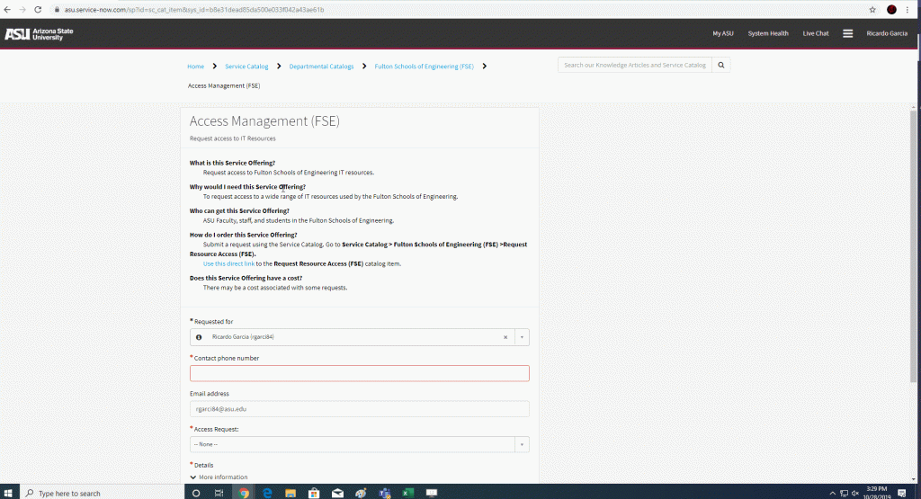Viewport: 921px width, 499px height.
Task: Open the hamburger menu icon in header
Action: click(847, 33)
